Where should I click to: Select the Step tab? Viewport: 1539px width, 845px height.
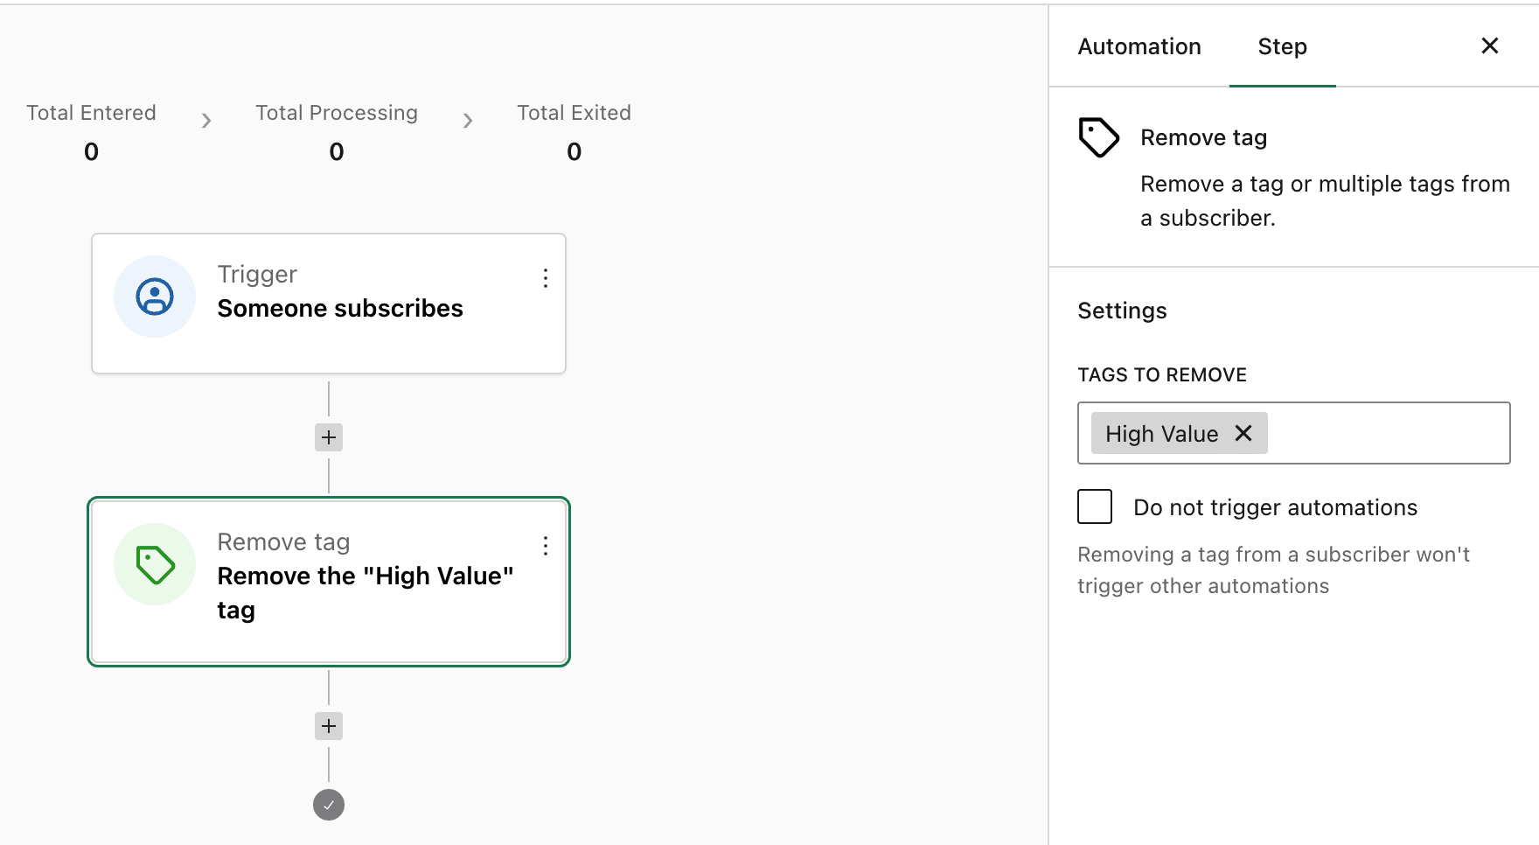click(1282, 46)
